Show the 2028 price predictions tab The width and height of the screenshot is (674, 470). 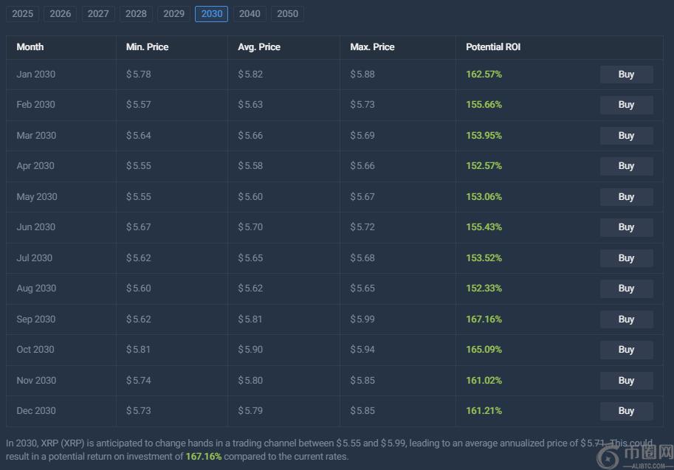tap(136, 14)
